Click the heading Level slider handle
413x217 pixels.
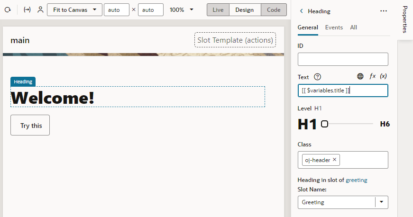tap(324, 124)
